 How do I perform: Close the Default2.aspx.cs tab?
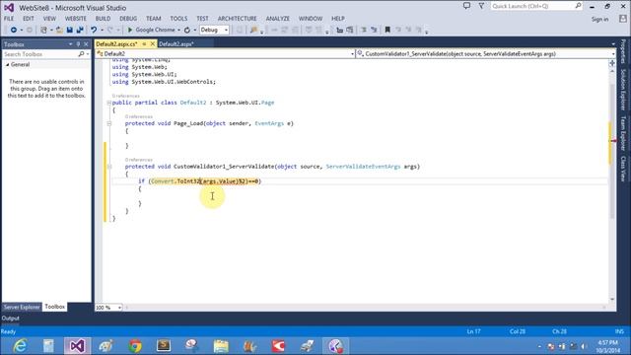point(153,43)
